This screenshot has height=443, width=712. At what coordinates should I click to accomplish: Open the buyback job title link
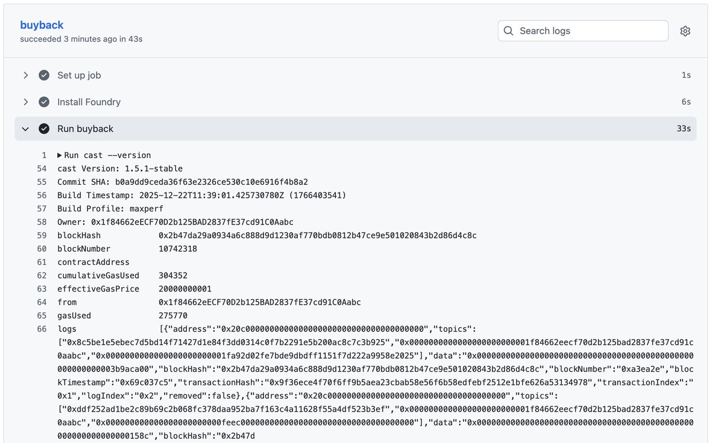[42, 25]
